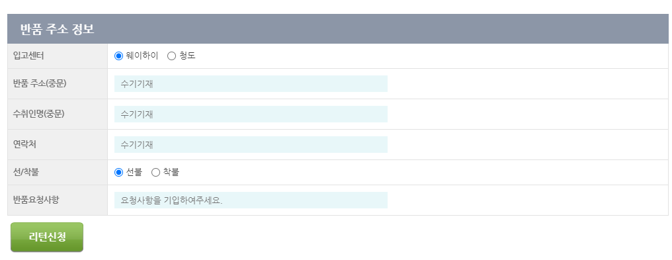Click the 청도 option label text
672x260 pixels.
tap(187, 56)
